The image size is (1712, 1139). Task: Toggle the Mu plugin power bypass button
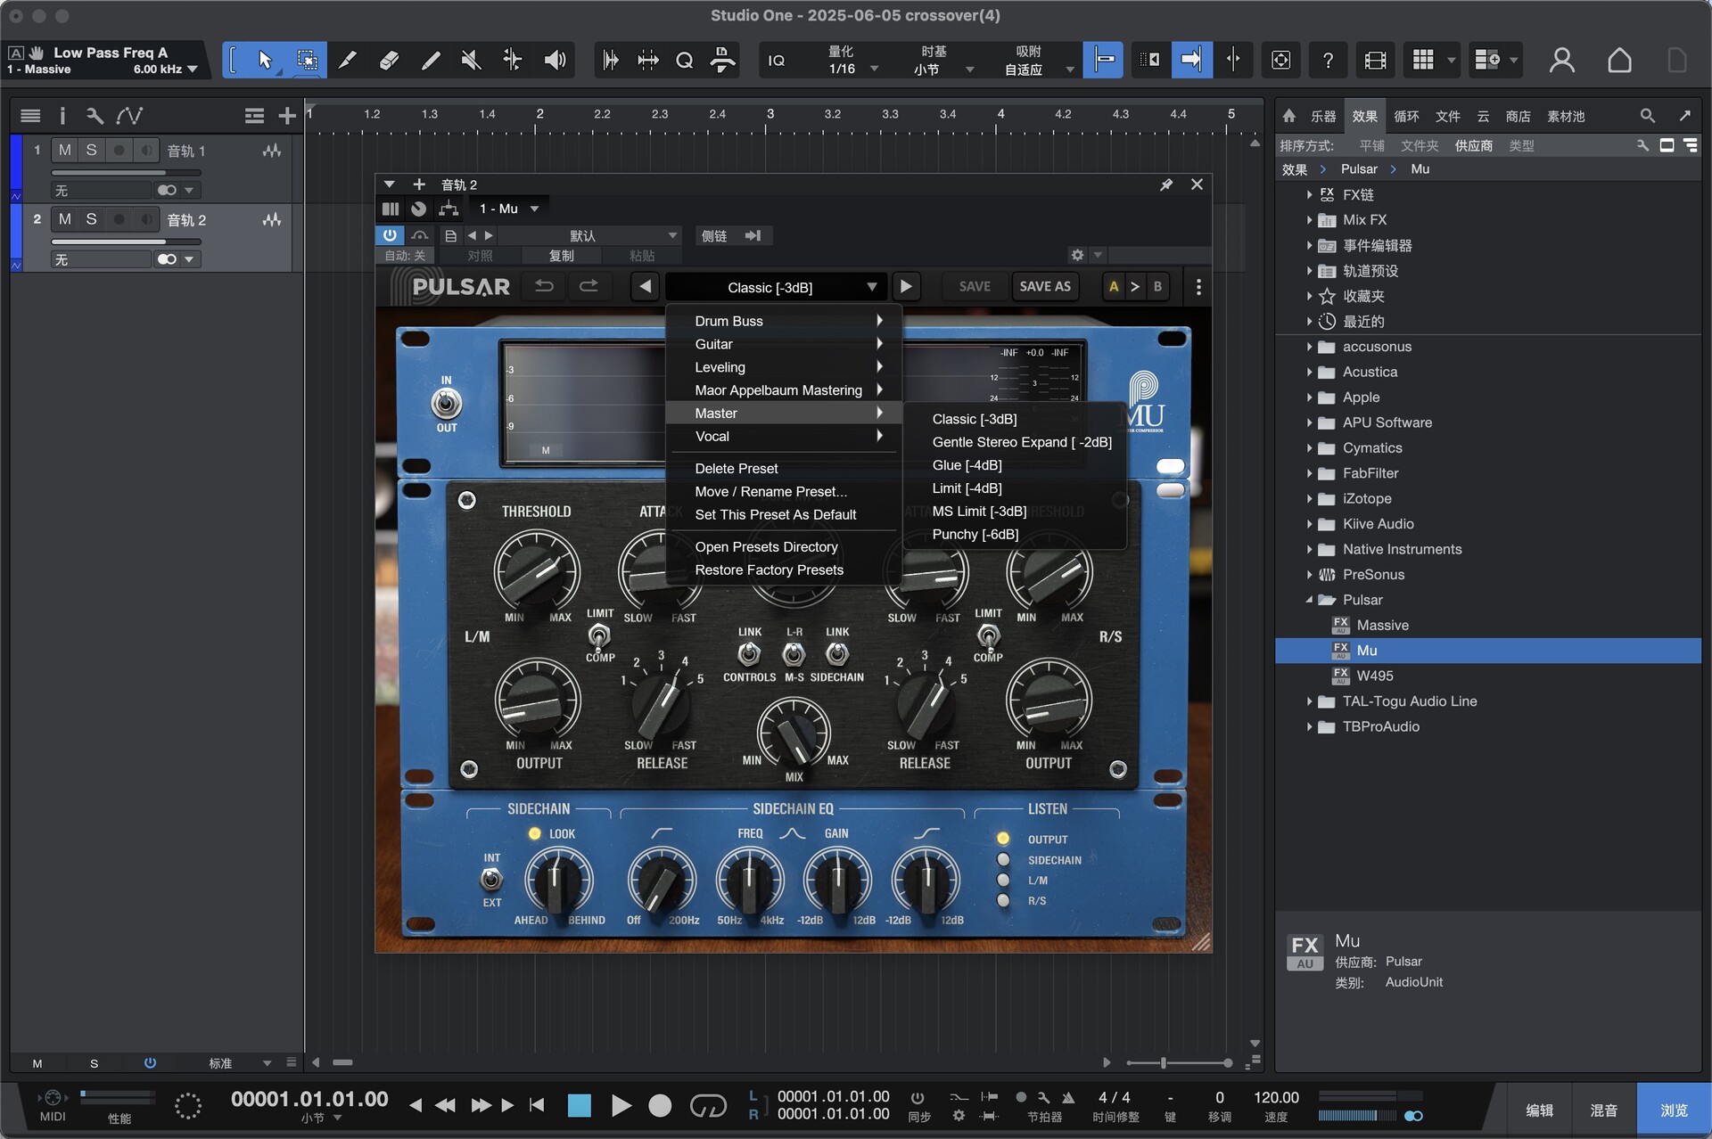point(390,235)
